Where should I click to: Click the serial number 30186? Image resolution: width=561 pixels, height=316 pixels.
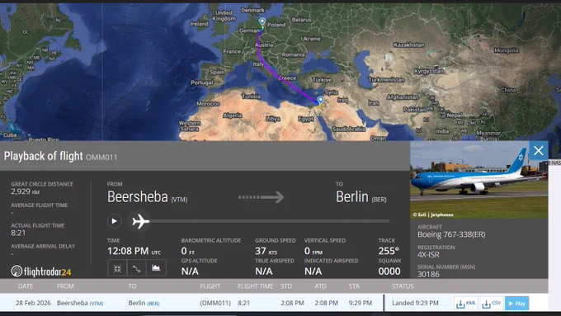click(x=428, y=275)
